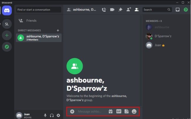
Task: Create a new DM with plus icon
Action: tap(58, 30)
